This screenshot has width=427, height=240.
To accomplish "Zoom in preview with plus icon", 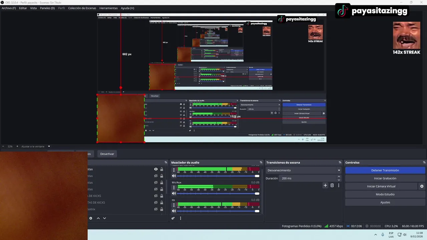I will (17, 146).
